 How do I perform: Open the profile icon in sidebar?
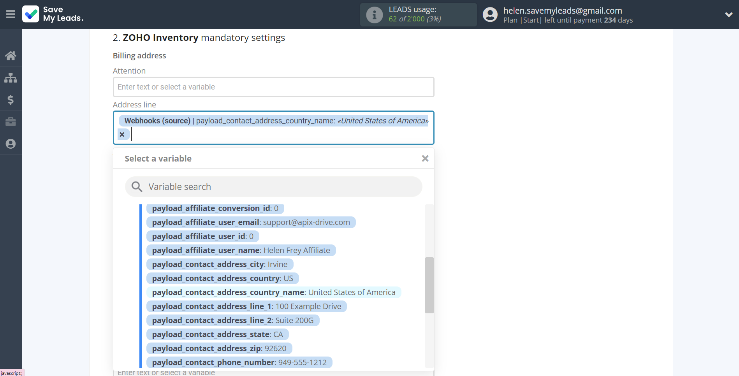coord(11,144)
